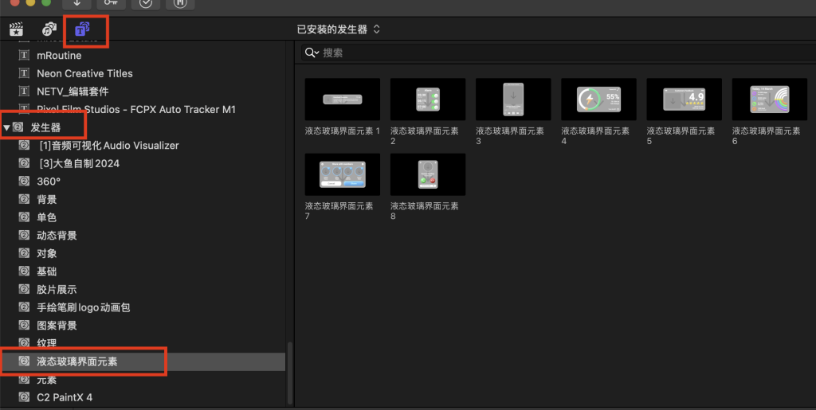Select the 液态玻璃界面元素 8 thumbnail
Viewport: 816px width, 410px height.
click(427, 174)
